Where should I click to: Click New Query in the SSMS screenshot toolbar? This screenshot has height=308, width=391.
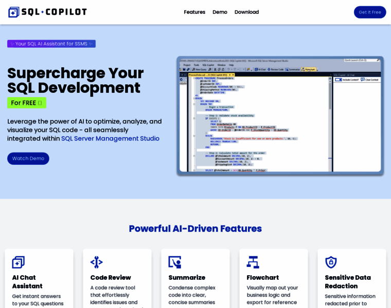click(x=199, y=69)
